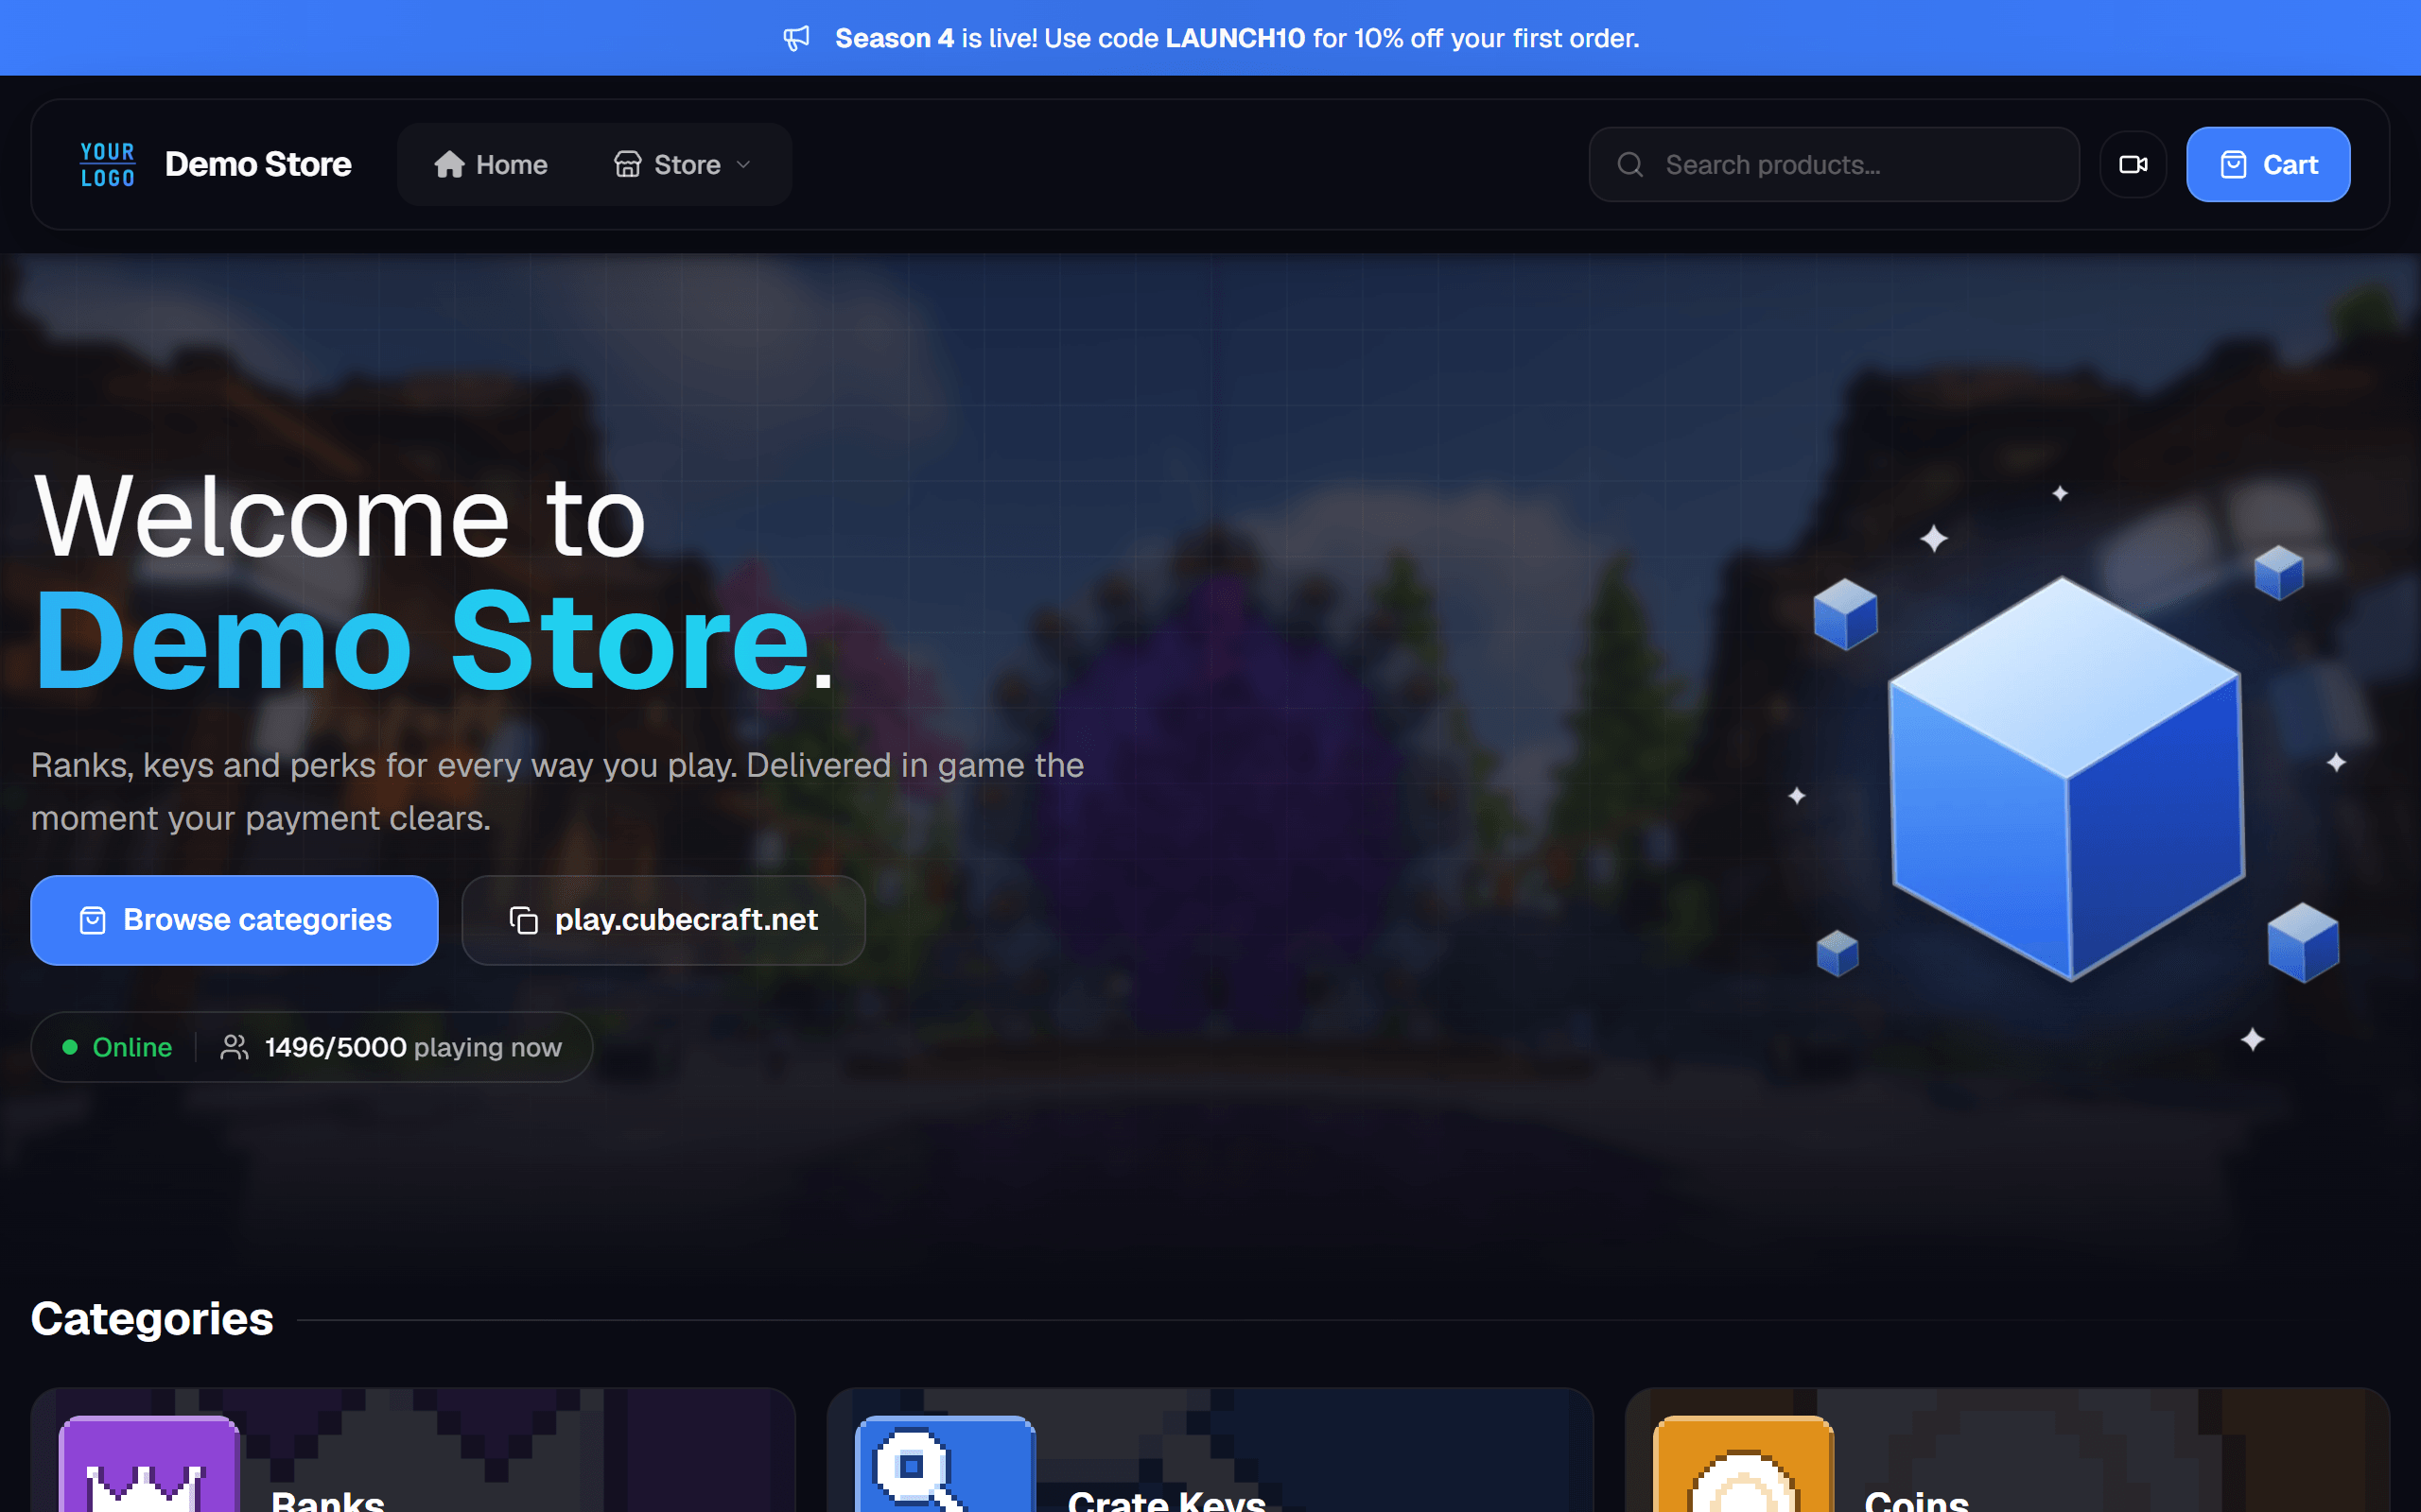Click the players icon beside 1496/5000
Viewport: 2421px width, 1512px height.
click(x=235, y=1047)
